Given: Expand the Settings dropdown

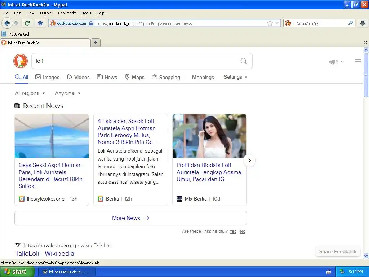Looking at the screenshot, I should [236, 77].
